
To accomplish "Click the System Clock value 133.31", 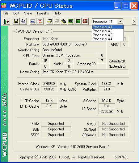I will coord(107,84).
